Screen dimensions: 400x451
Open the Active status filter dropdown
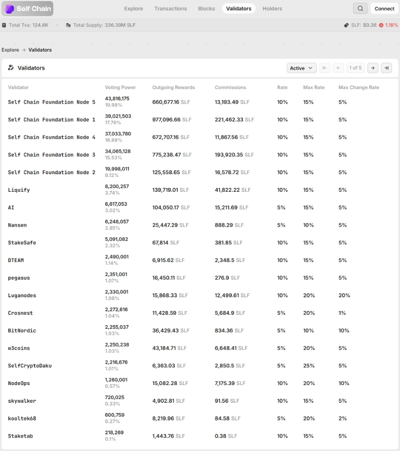coord(301,68)
